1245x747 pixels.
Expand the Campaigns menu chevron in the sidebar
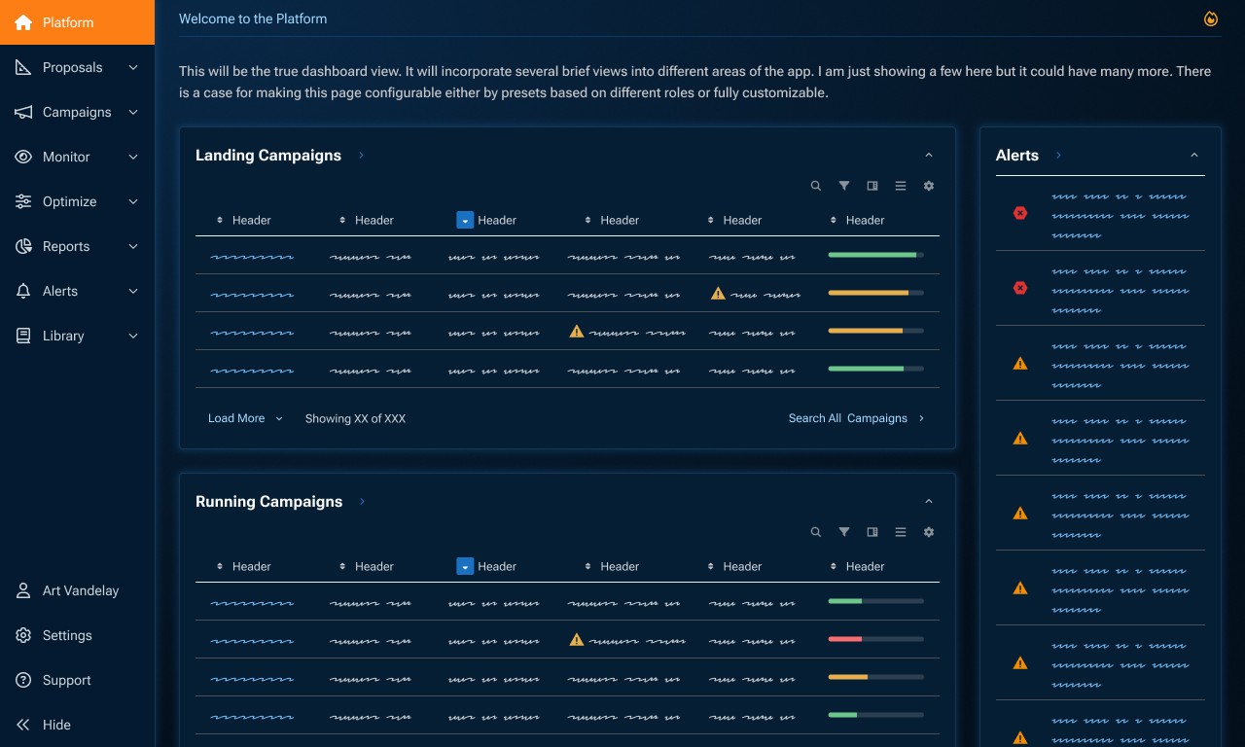tap(133, 112)
